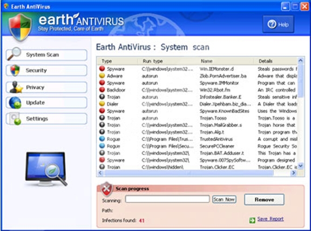Image resolution: width=311 pixels, height=231 pixels.
Task: Open the Save Report link
Action: click(x=271, y=219)
